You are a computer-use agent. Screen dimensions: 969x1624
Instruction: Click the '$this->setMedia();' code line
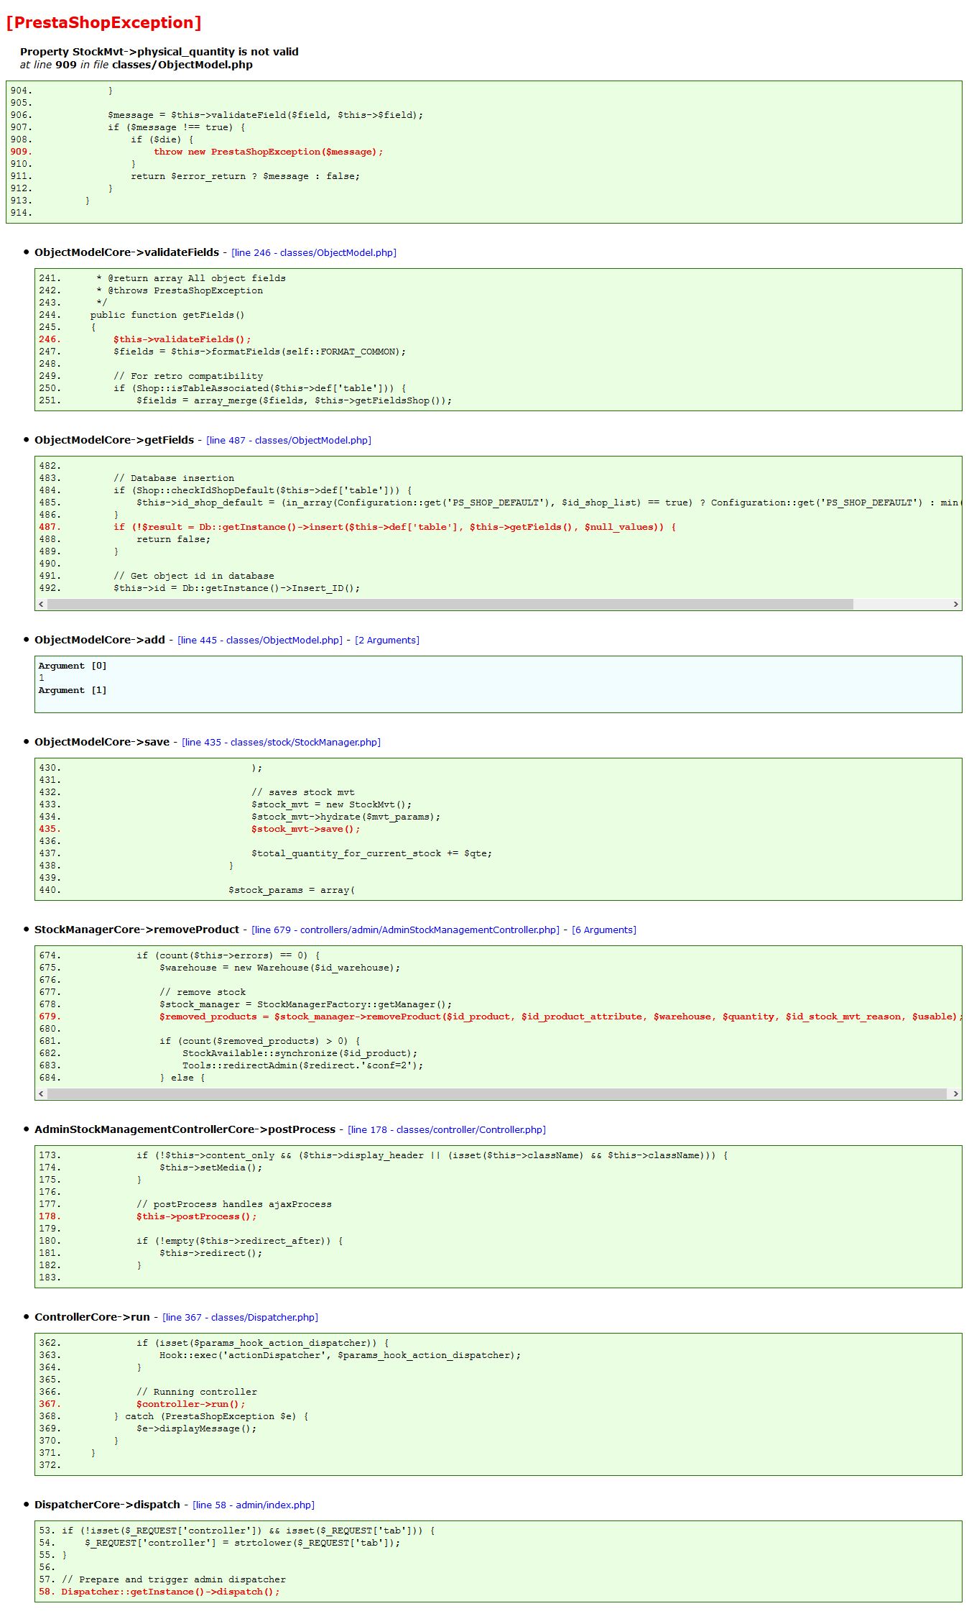(x=211, y=1168)
